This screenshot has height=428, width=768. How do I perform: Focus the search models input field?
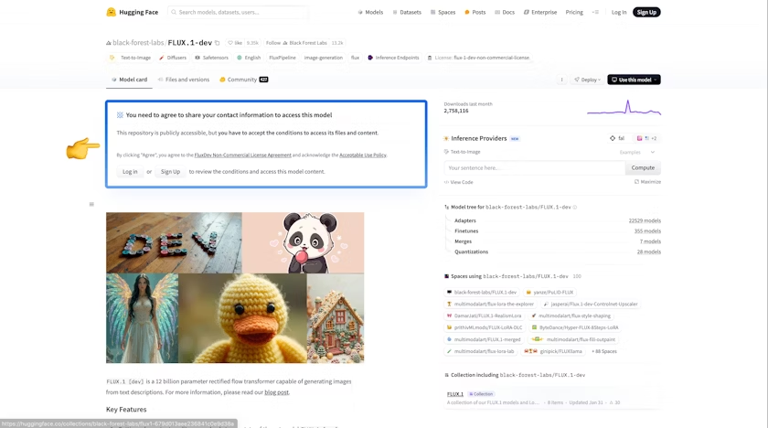tap(238, 12)
